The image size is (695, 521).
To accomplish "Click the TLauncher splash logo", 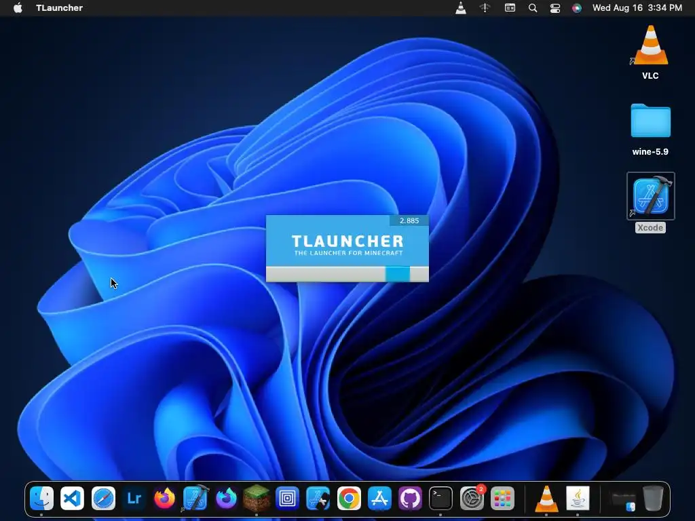I will [x=347, y=245].
